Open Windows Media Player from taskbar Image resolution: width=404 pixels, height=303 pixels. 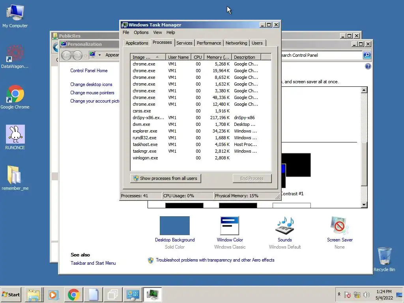pos(54,295)
